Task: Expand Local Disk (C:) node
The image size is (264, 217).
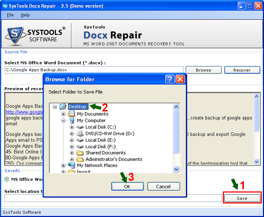Action: [x=72, y=127]
